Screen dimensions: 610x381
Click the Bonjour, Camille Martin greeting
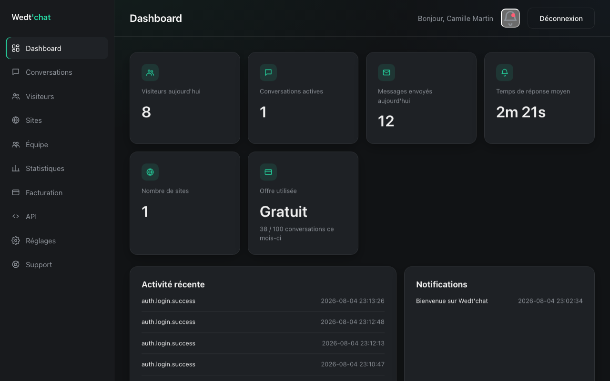coord(456,18)
